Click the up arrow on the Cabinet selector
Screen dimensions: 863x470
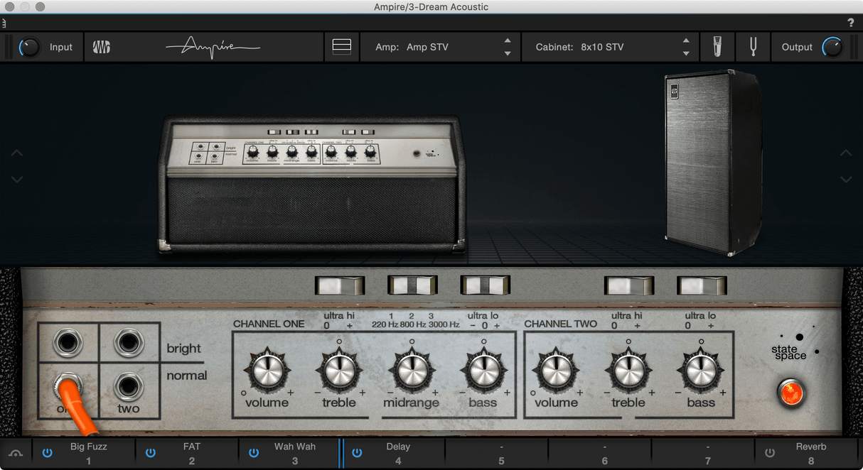click(685, 41)
